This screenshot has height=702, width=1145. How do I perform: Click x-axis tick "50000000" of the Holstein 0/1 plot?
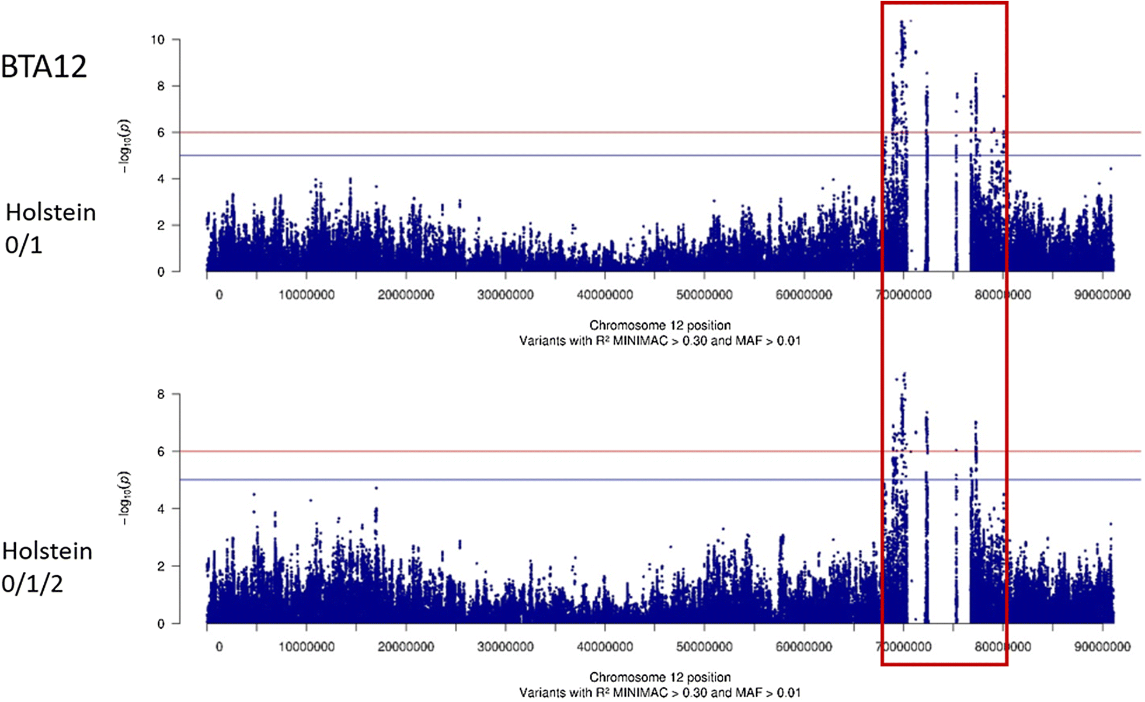pyautogui.click(x=704, y=295)
